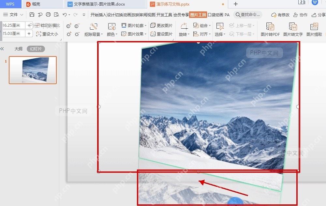The image size is (326, 206).
Task: Click 重设图片 reset picture
Action: tap(161, 34)
